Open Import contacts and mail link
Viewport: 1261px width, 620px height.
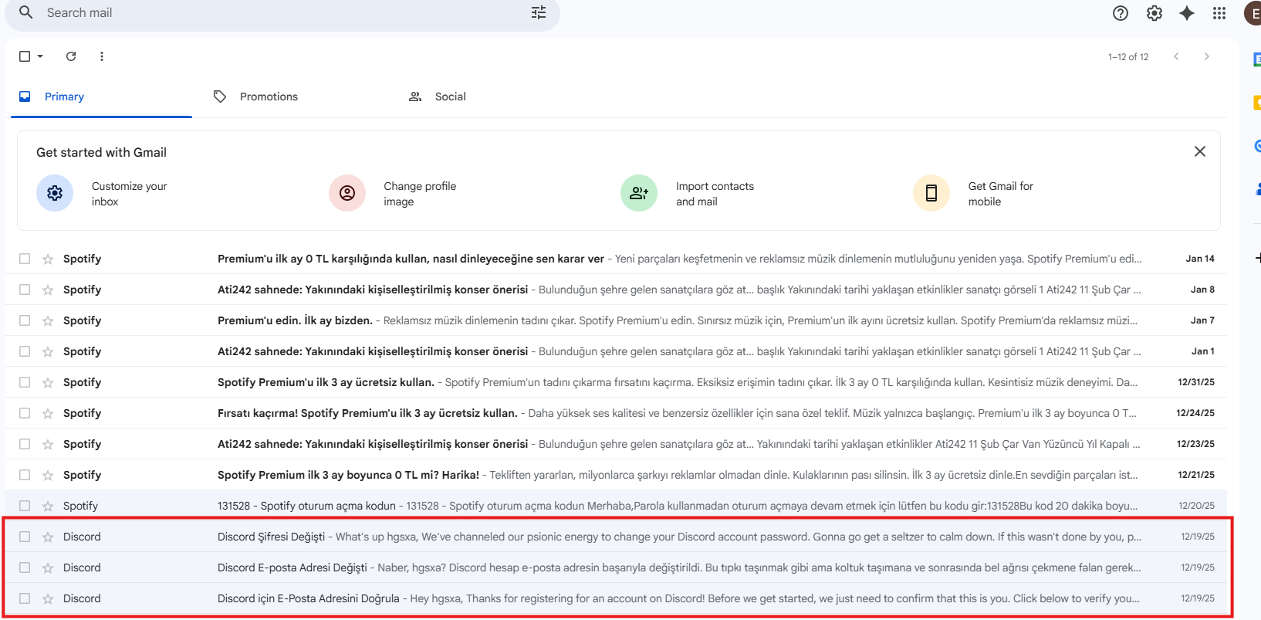point(715,194)
